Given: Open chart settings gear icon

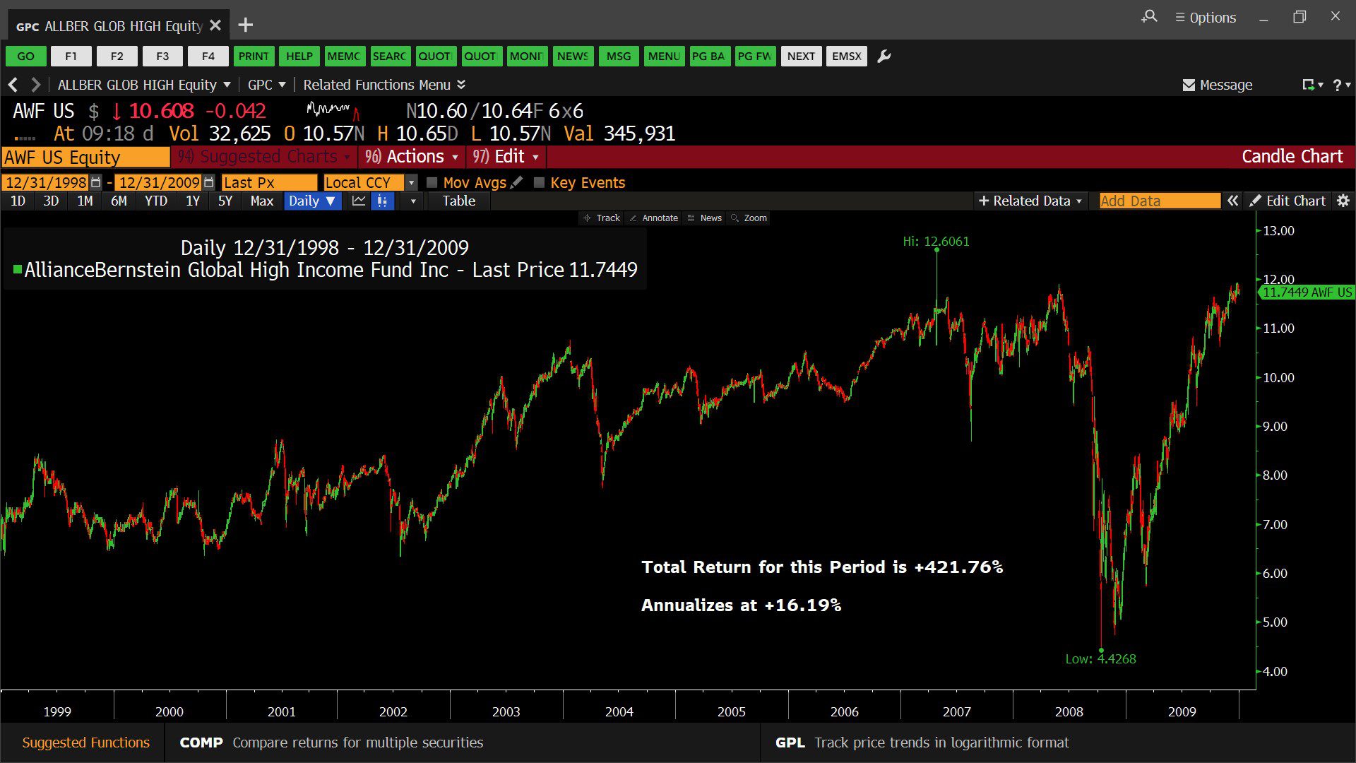Looking at the screenshot, I should pyautogui.click(x=1343, y=201).
